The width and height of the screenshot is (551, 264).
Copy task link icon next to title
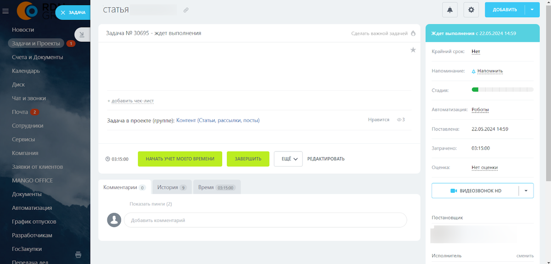[x=186, y=10]
